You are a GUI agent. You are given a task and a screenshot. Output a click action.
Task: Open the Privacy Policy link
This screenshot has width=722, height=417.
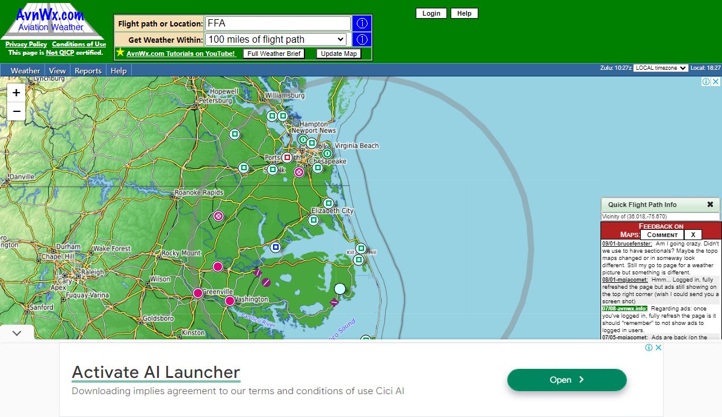[x=26, y=44]
